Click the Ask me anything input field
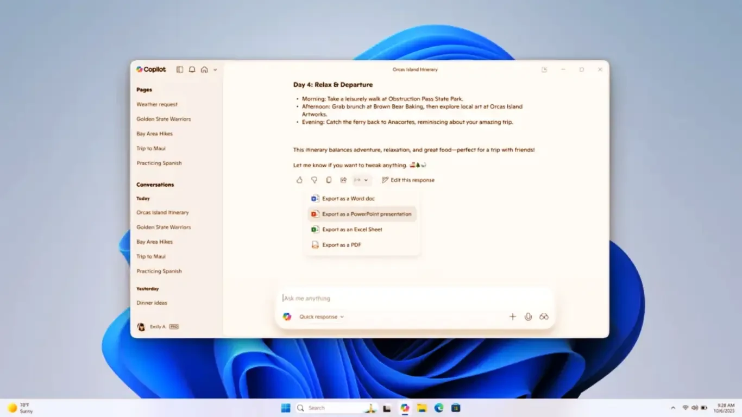Viewport: 742px width, 417px height. click(413, 298)
